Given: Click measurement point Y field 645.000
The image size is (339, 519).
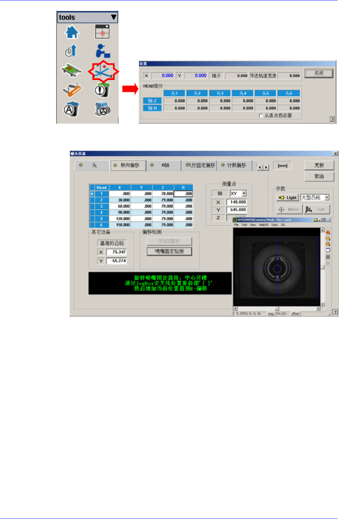Looking at the screenshot, I should (x=237, y=210).
